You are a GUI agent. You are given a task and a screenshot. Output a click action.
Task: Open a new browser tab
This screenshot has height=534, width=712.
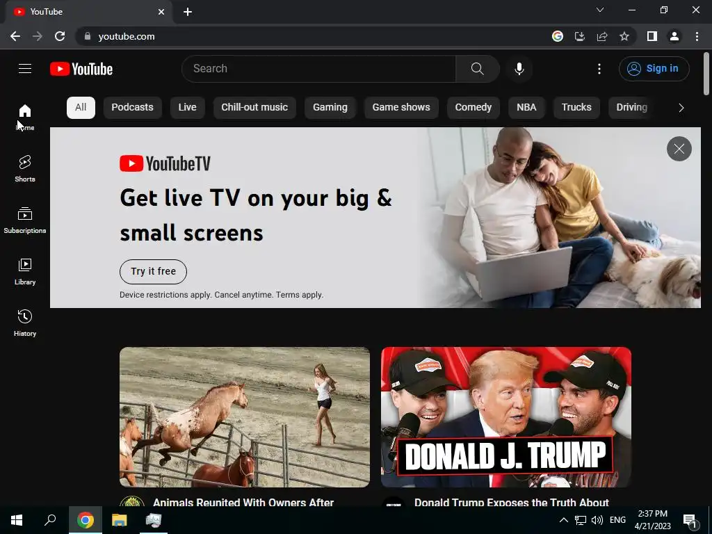[188, 12]
